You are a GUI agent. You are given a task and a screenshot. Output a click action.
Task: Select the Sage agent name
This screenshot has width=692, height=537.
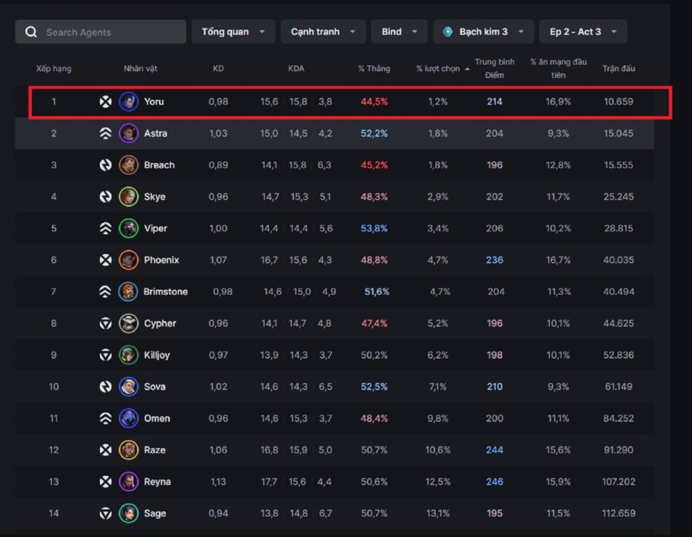[x=155, y=513]
